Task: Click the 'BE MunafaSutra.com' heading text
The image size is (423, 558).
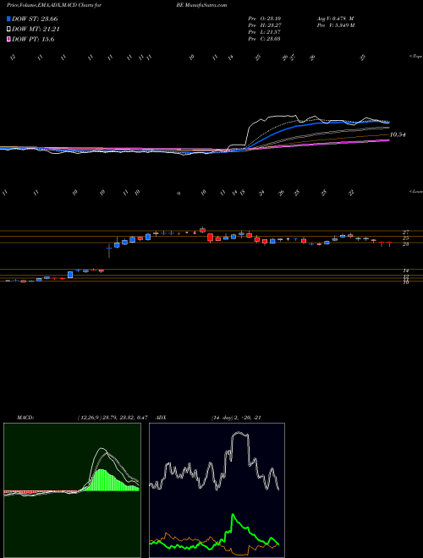Action: point(201,5)
